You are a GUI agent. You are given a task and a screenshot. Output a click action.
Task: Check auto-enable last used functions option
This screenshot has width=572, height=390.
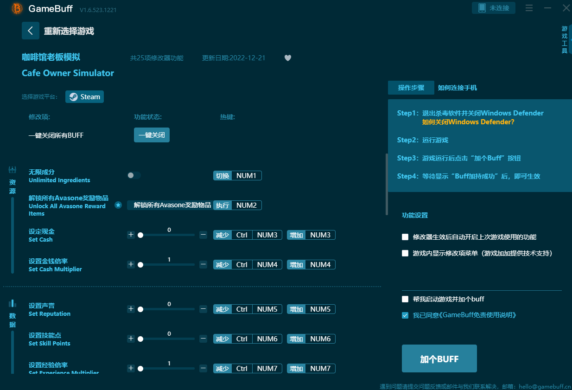tap(405, 237)
